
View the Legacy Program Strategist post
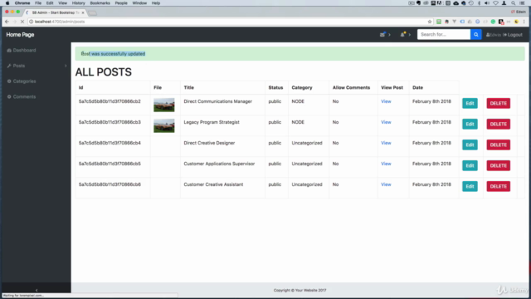[386, 122]
